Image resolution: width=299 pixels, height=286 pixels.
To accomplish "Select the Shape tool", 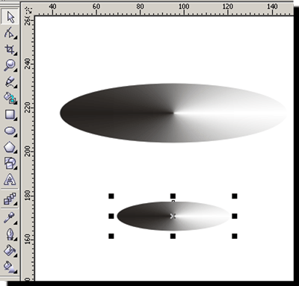I will point(10,33).
